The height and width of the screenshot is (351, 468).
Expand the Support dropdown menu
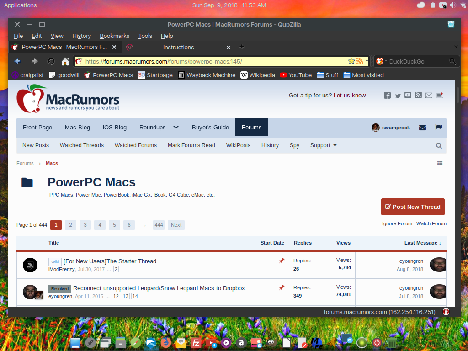coord(323,145)
